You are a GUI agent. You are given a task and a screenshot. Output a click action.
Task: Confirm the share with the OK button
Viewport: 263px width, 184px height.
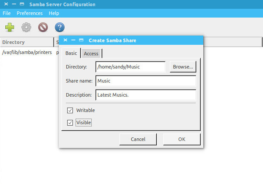point(182,139)
